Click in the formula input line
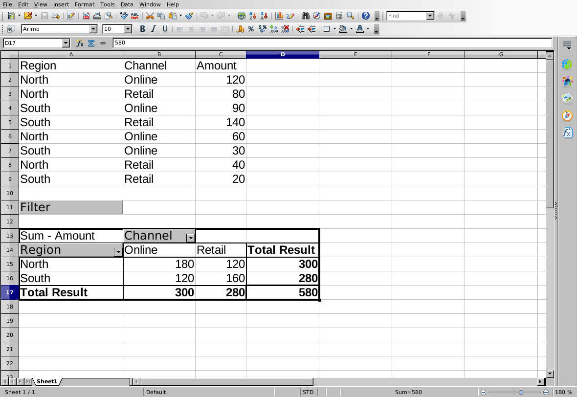577x397 pixels. coord(333,43)
